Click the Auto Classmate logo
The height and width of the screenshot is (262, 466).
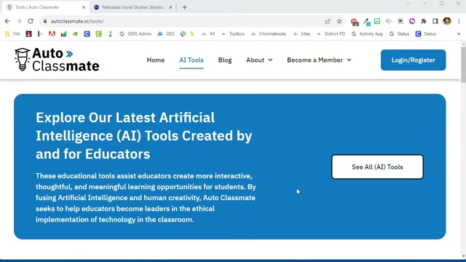57,60
